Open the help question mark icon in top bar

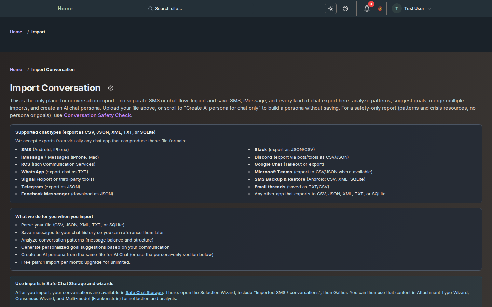click(345, 9)
